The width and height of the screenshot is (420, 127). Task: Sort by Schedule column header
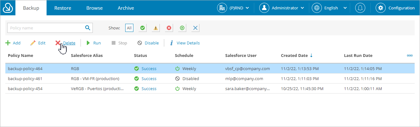[x=184, y=55]
